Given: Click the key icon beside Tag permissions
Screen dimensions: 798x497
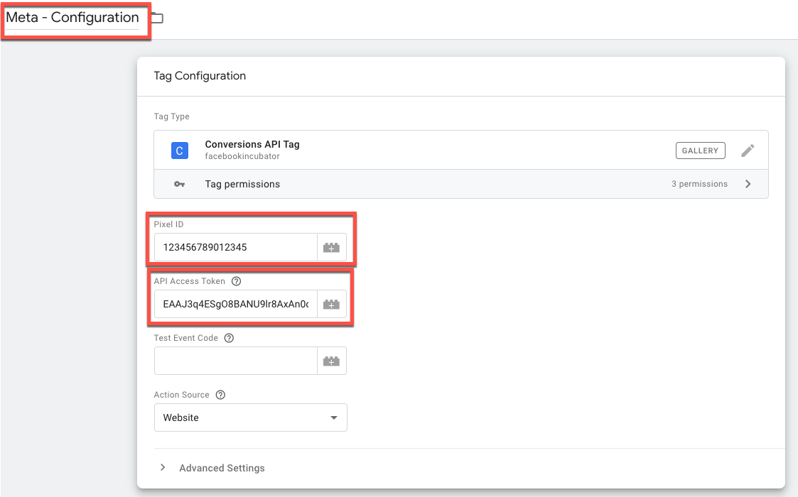Looking at the screenshot, I should (179, 184).
